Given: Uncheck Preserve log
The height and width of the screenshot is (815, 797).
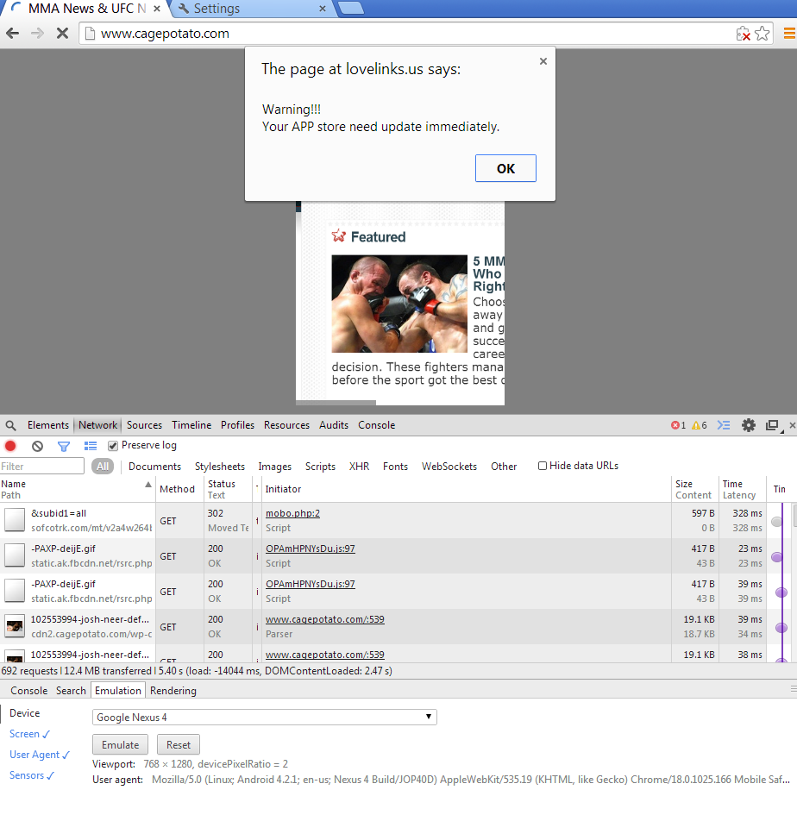Looking at the screenshot, I should tap(113, 446).
